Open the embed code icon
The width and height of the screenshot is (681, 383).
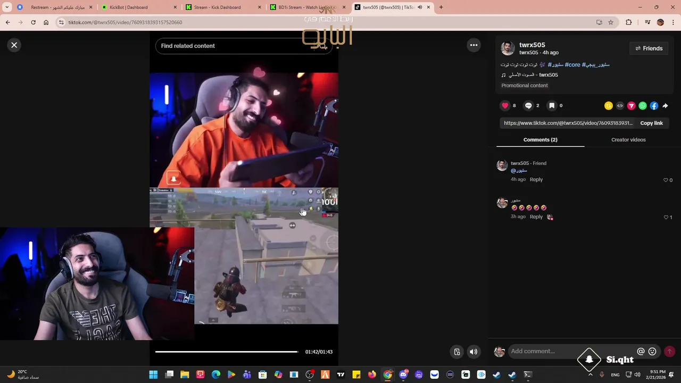(620, 106)
